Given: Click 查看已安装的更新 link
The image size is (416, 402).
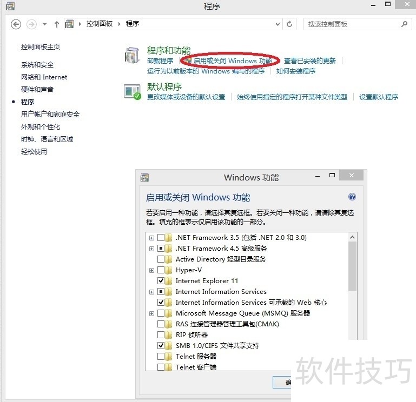Looking at the screenshot, I should 310,61.
